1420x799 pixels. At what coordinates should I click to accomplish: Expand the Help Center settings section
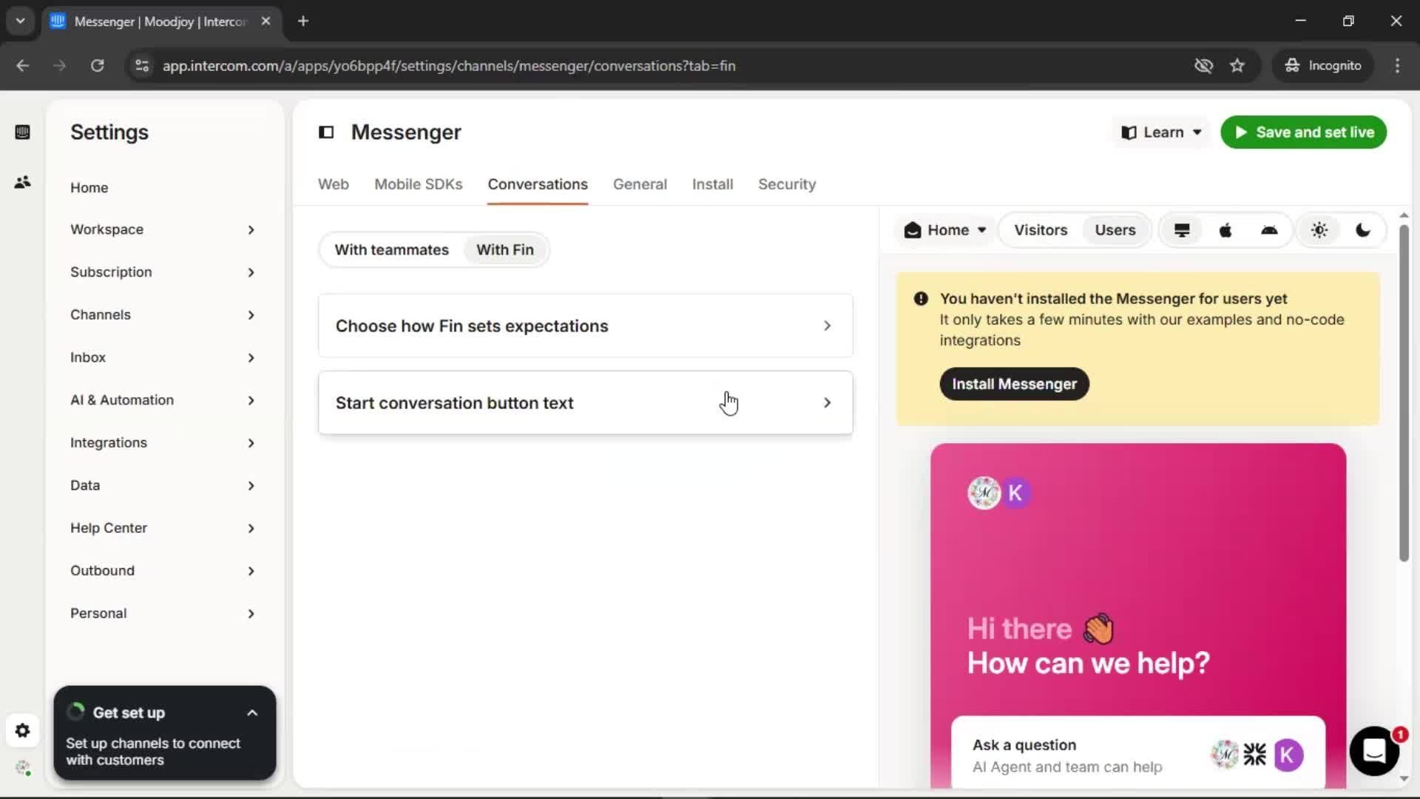[163, 528]
